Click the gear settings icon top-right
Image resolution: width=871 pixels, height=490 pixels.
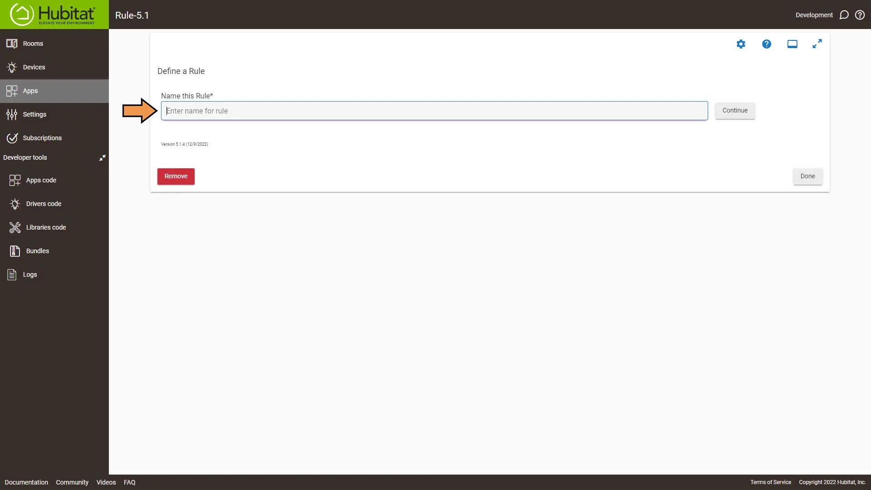coord(741,44)
